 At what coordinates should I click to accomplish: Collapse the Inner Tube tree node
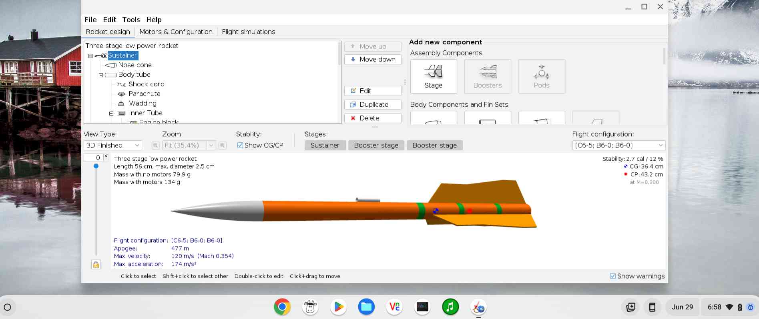click(x=111, y=114)
